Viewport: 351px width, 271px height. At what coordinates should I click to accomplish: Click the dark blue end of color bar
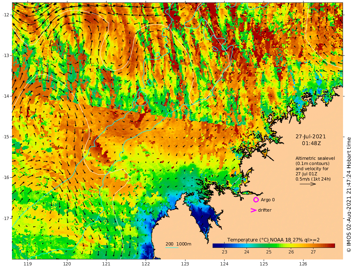pos(215,246)
